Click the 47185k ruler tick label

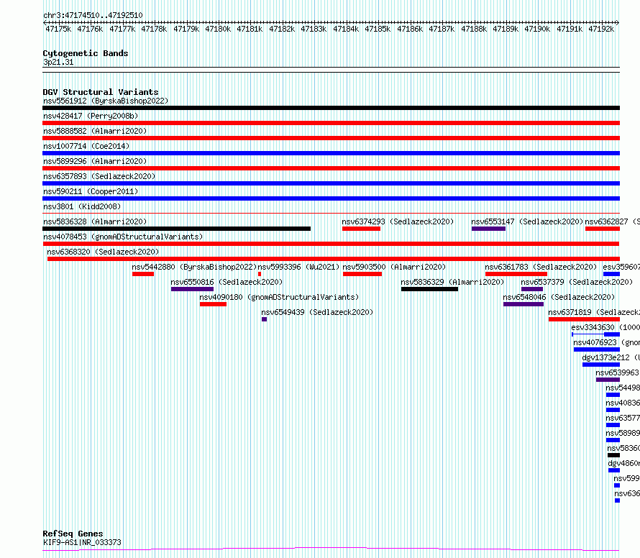(x=378, y=29)
